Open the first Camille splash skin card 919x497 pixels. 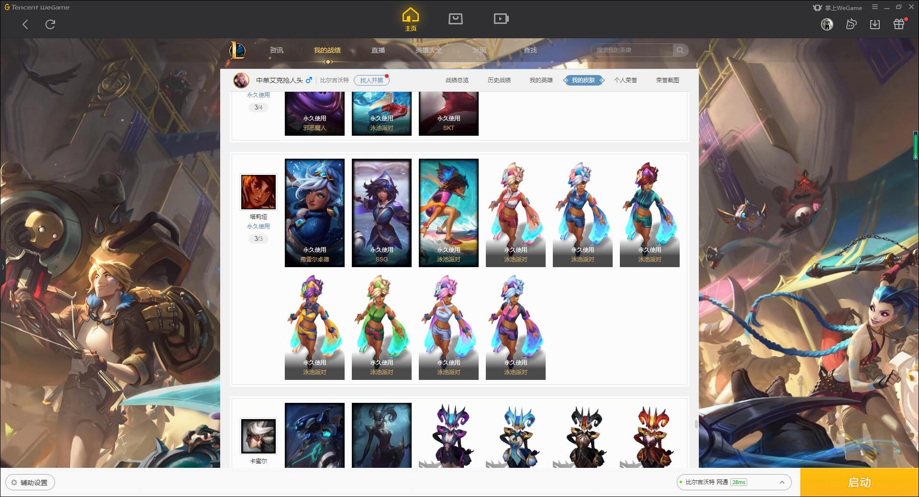coord(314,435)
